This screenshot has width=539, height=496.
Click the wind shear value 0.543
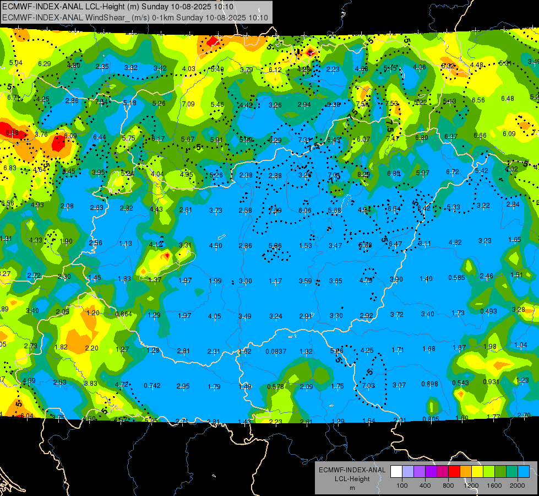[461, 382]
